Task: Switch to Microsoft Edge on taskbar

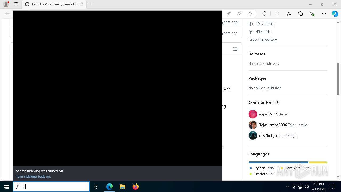Action: coord(109,187)
